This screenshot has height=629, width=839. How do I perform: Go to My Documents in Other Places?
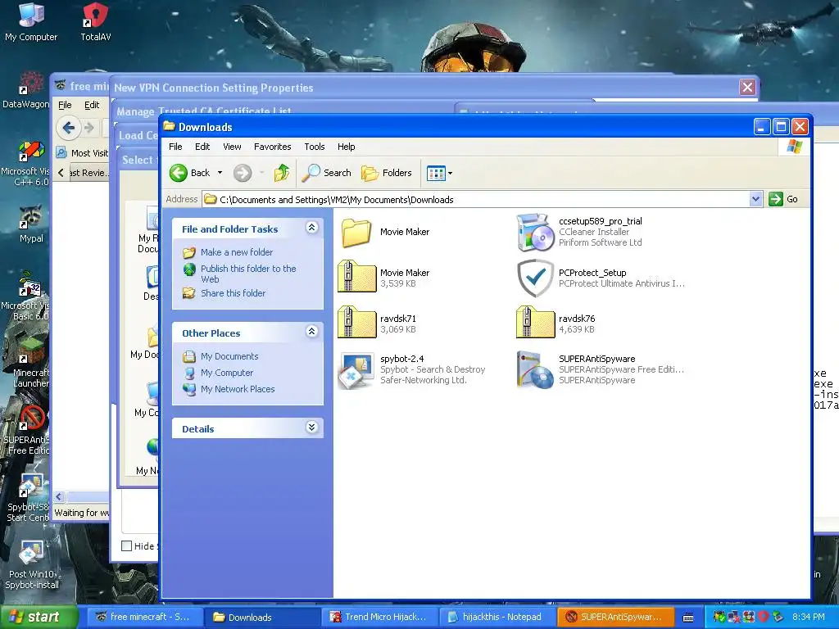tap(229, 356)
